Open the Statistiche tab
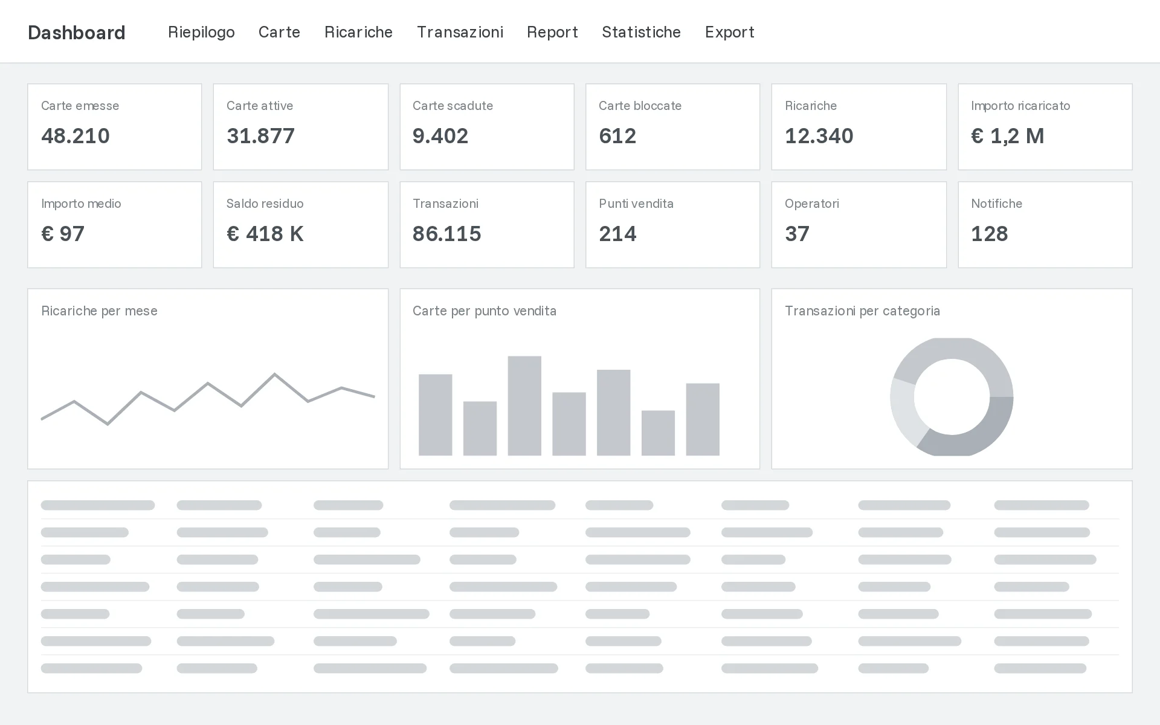1160x725 pixels. pos(641,32)
